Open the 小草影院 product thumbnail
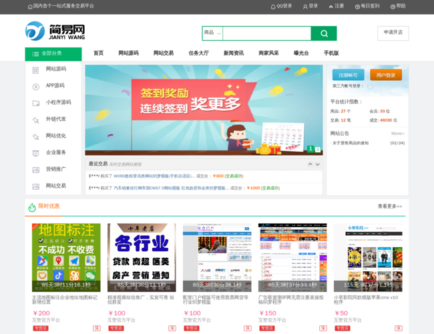The height and width of the screenshot is (334, 434). coord(368,258)
